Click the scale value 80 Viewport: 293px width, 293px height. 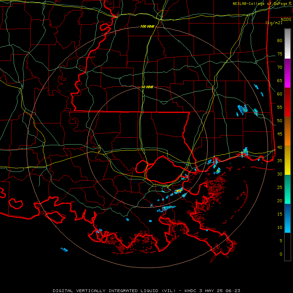280,41
